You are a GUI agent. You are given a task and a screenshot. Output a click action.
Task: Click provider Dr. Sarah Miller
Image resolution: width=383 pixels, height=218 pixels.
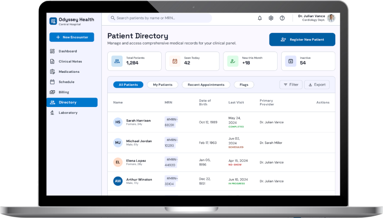click(x=271, y=143)
